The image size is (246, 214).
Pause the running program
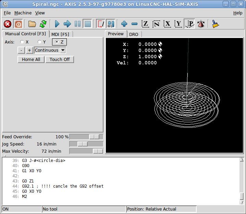click(77, 24)
